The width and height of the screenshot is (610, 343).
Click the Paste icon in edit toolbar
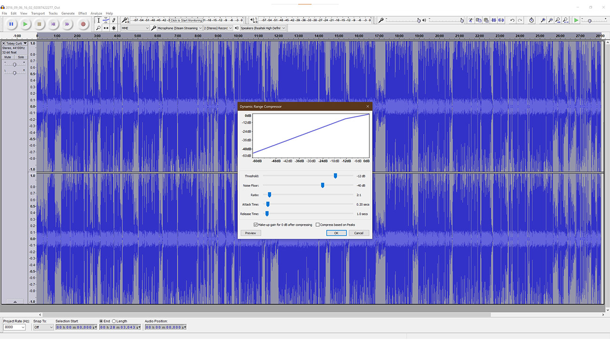486,20
